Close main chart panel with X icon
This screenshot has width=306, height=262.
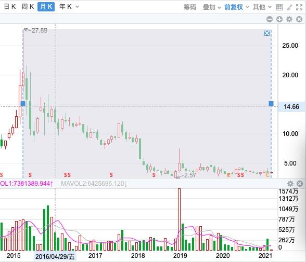pyautogui.click(x=299, y=19)
